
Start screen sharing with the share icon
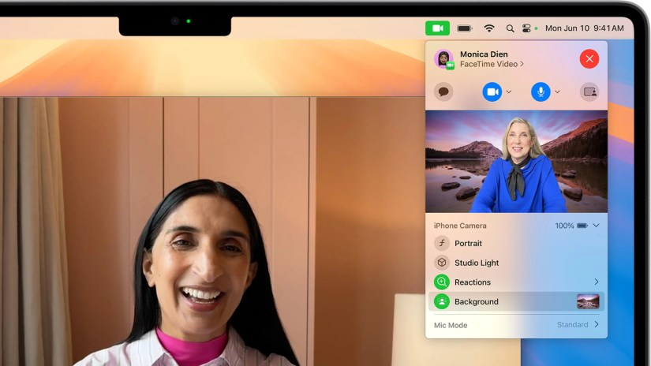[x=589, y=91]
